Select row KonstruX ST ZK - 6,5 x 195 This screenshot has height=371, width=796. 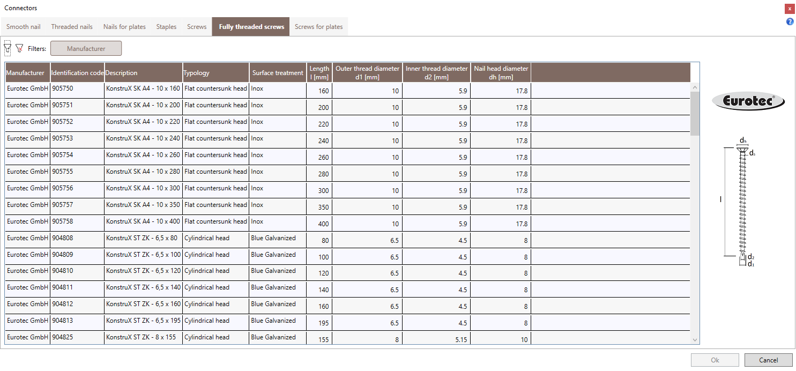(347, 323)
